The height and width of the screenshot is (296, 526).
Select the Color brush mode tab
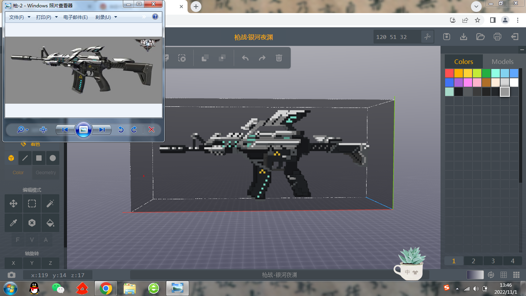[18, 173]
